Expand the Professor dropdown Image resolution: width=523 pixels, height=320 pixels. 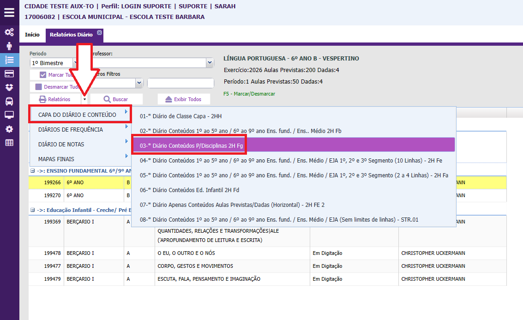[210, 63]
